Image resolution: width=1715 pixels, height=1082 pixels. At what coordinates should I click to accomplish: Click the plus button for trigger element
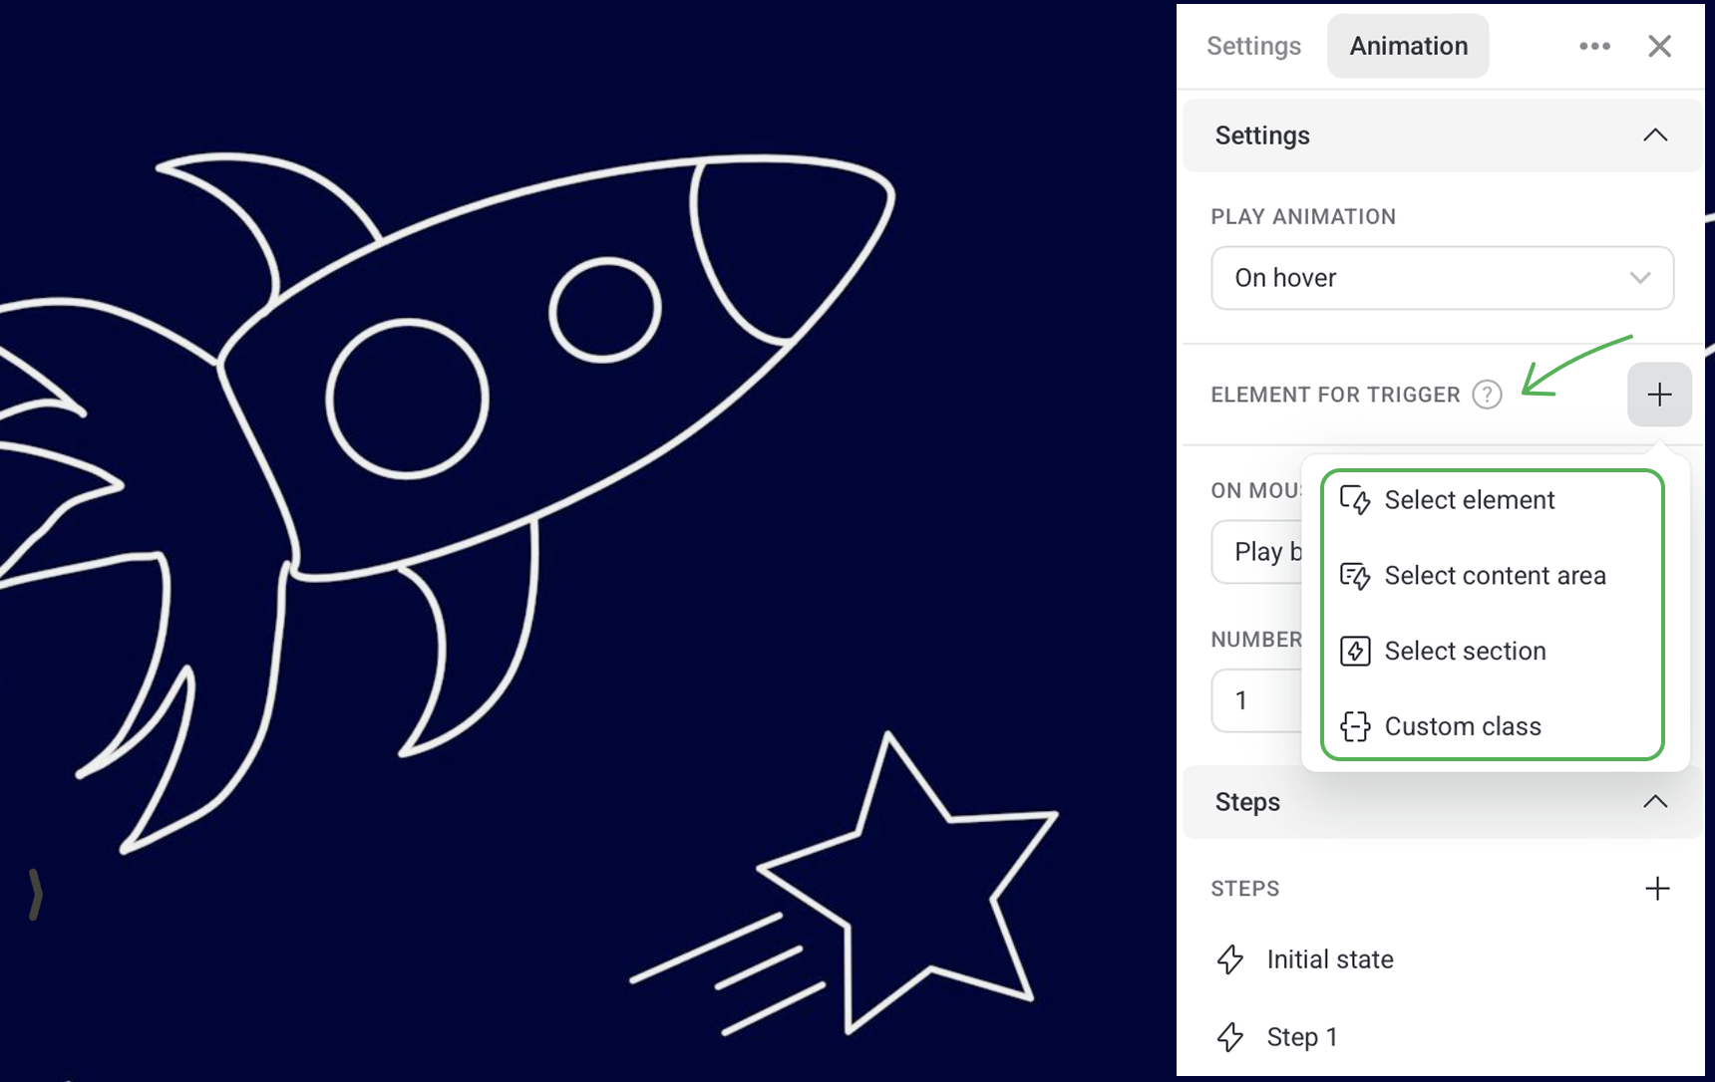pos(1659,395)
